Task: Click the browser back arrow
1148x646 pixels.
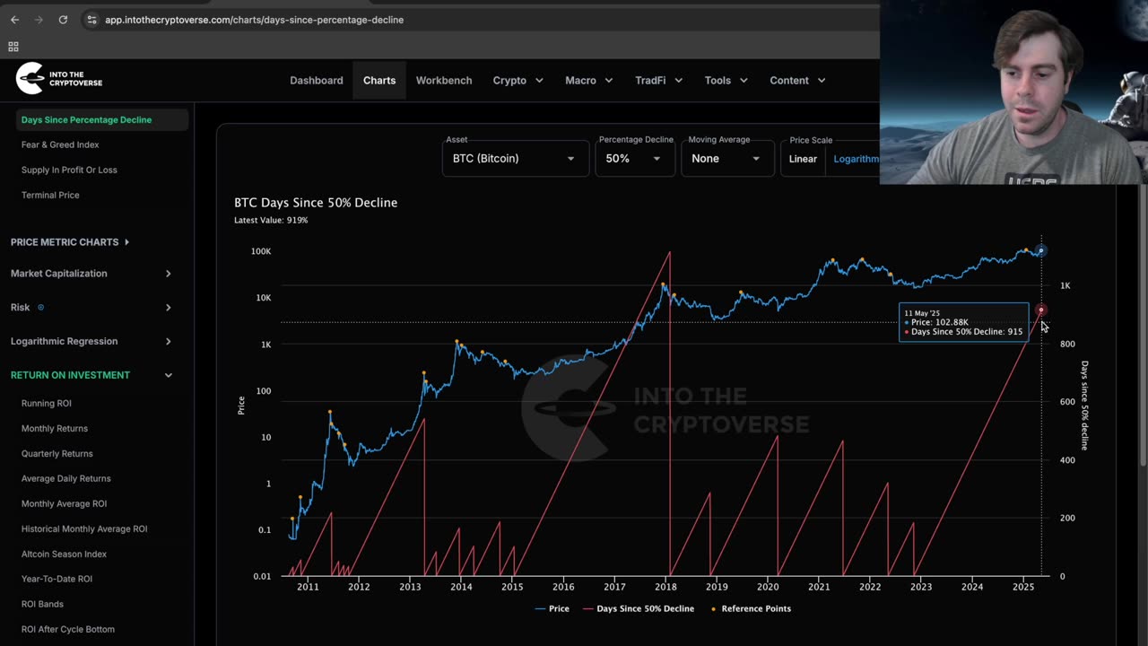Action: coord(14,20)
